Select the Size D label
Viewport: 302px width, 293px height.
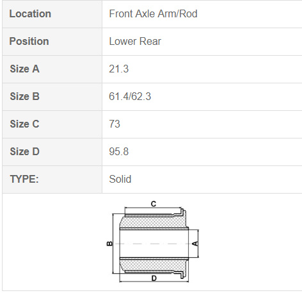(x=24, y=151)
